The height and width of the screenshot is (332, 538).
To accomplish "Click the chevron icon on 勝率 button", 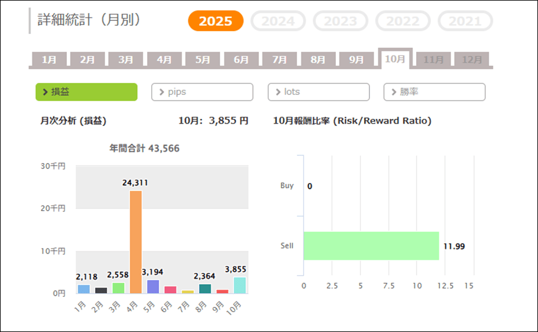I will click(x=394, y=92).
